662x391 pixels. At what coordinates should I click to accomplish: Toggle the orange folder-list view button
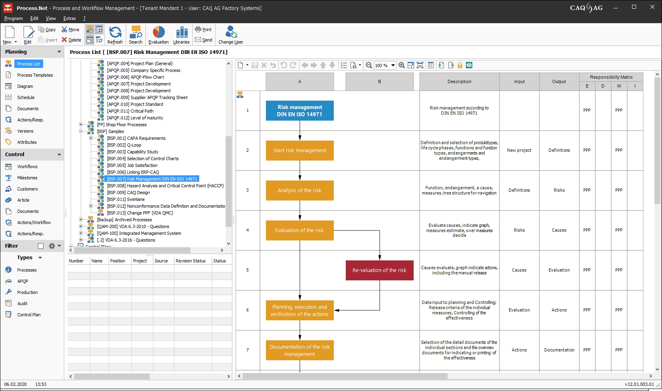tap(90, 30)
